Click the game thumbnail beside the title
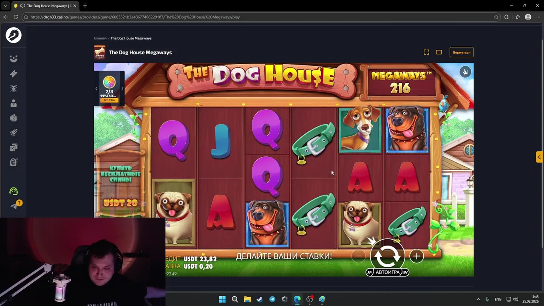 tap(99, 52)
